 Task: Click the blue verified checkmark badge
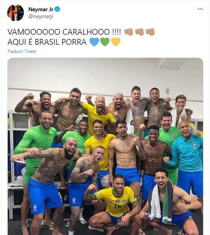(57, 9)
